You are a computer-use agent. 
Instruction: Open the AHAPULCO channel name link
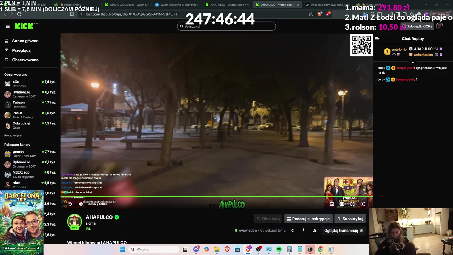point(99,217)
